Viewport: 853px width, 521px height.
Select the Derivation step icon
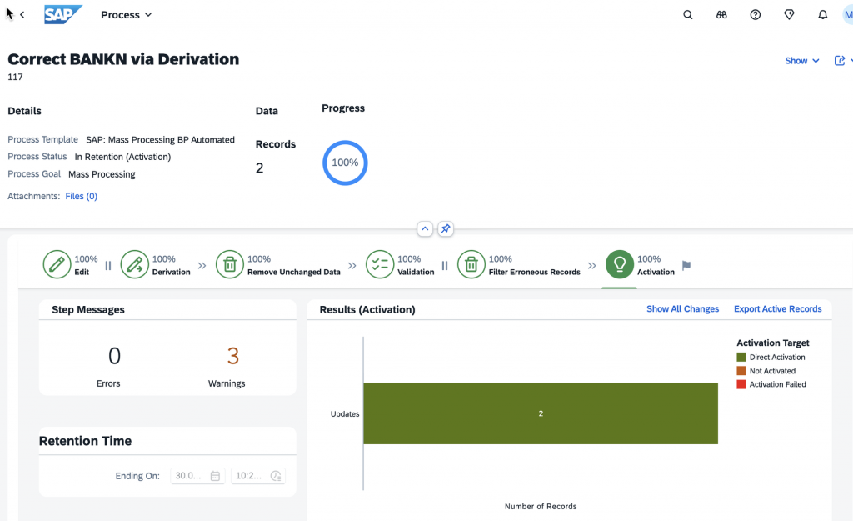click(x=134, y=264)
